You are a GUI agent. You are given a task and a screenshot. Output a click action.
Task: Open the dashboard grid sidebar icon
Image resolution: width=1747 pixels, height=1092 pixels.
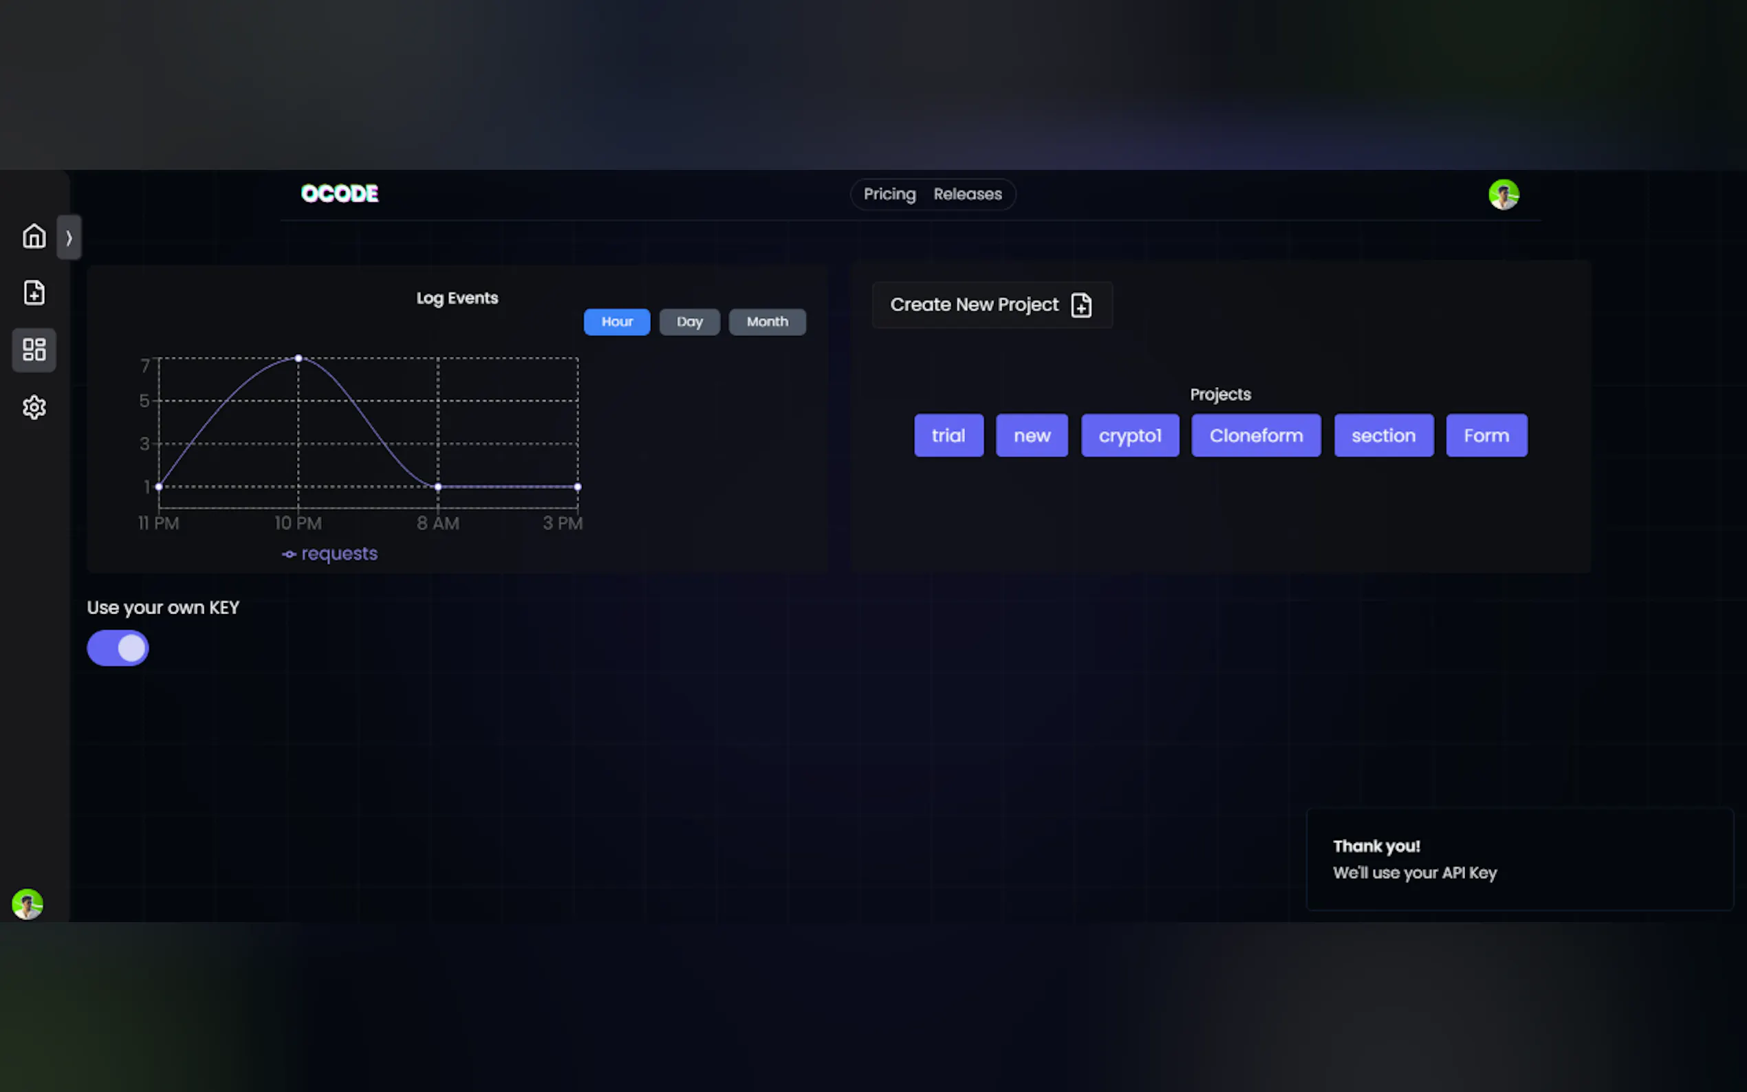(x=34, y=350)
